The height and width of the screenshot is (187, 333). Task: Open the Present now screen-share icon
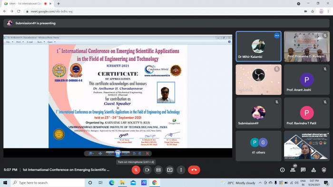point(170,170)
